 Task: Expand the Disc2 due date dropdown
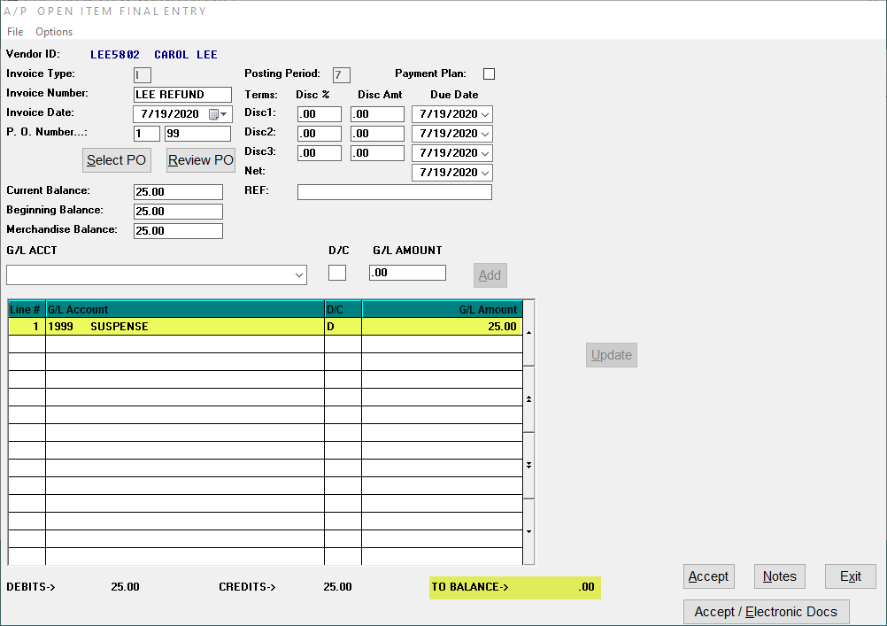point(484,133)
